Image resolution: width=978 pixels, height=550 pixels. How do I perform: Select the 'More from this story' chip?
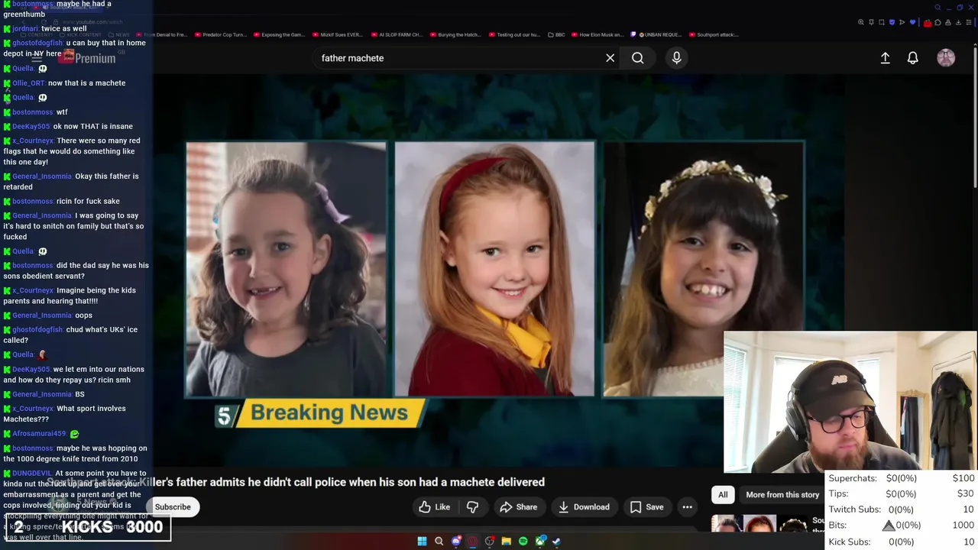tap(782, 494)
